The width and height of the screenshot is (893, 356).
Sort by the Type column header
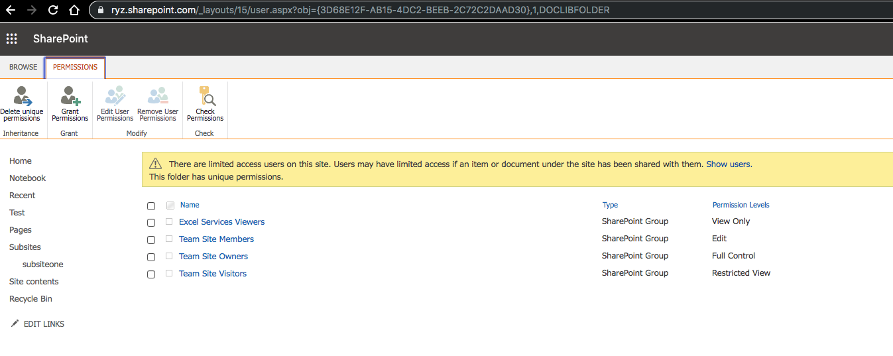point(610,206)
